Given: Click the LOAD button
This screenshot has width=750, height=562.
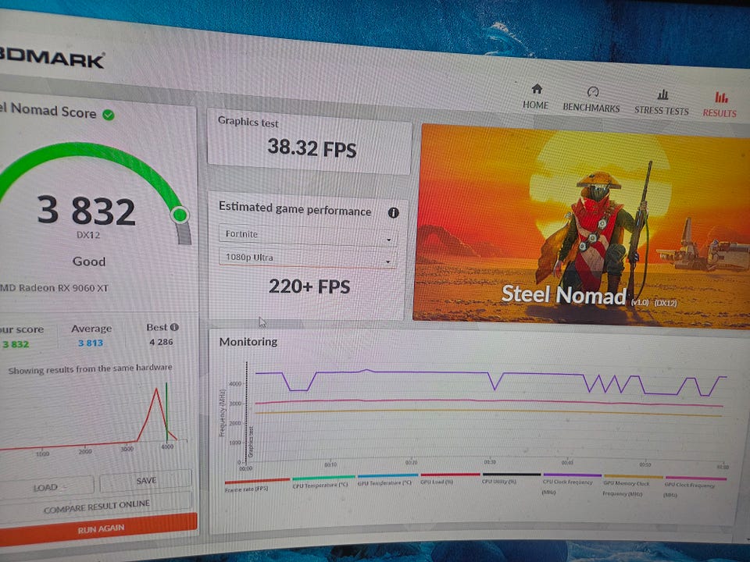Looking at the screenshot, I should pyautogui.click(x=47, y=487).
